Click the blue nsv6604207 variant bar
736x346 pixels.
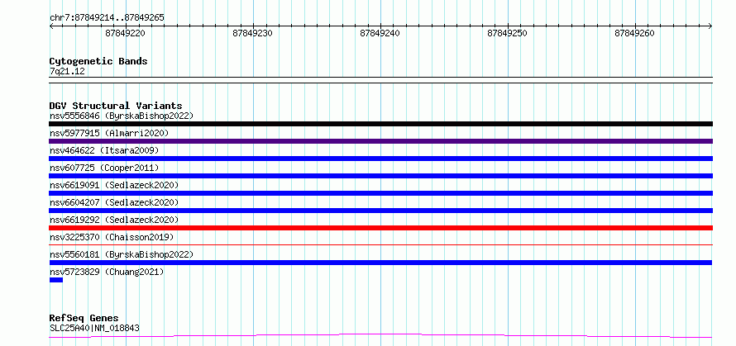[x=380, y=211]
